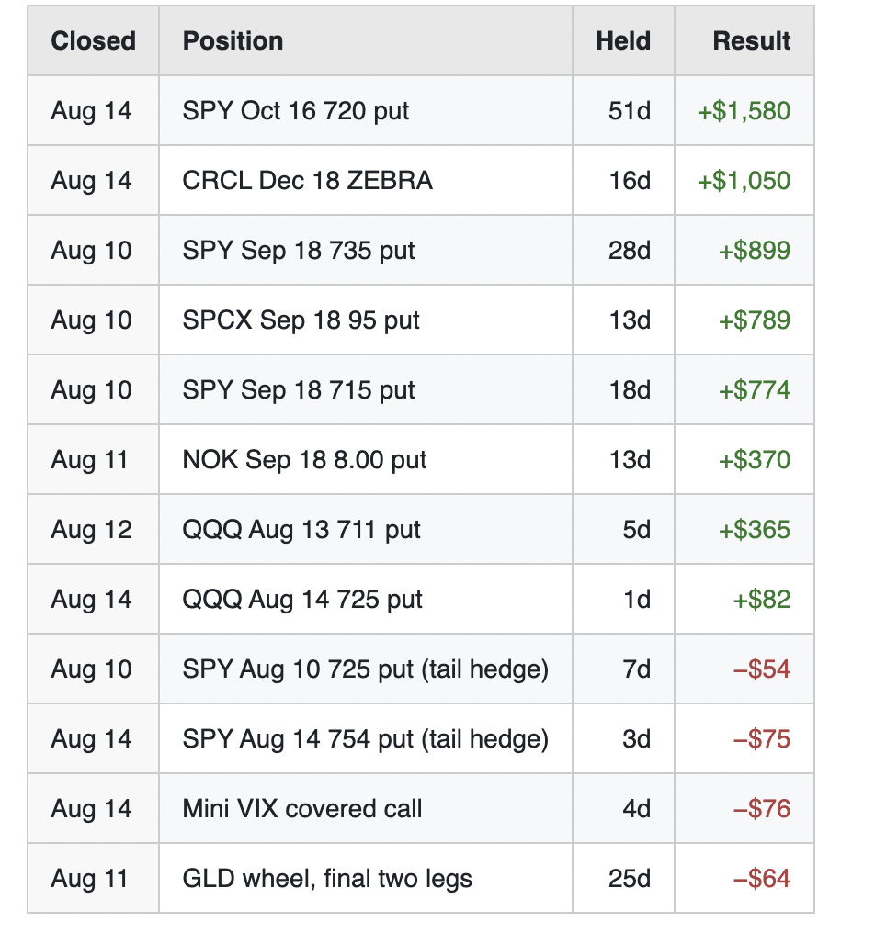Click the "Aug 14" date in the Mini VIX row

coord(91,809)
